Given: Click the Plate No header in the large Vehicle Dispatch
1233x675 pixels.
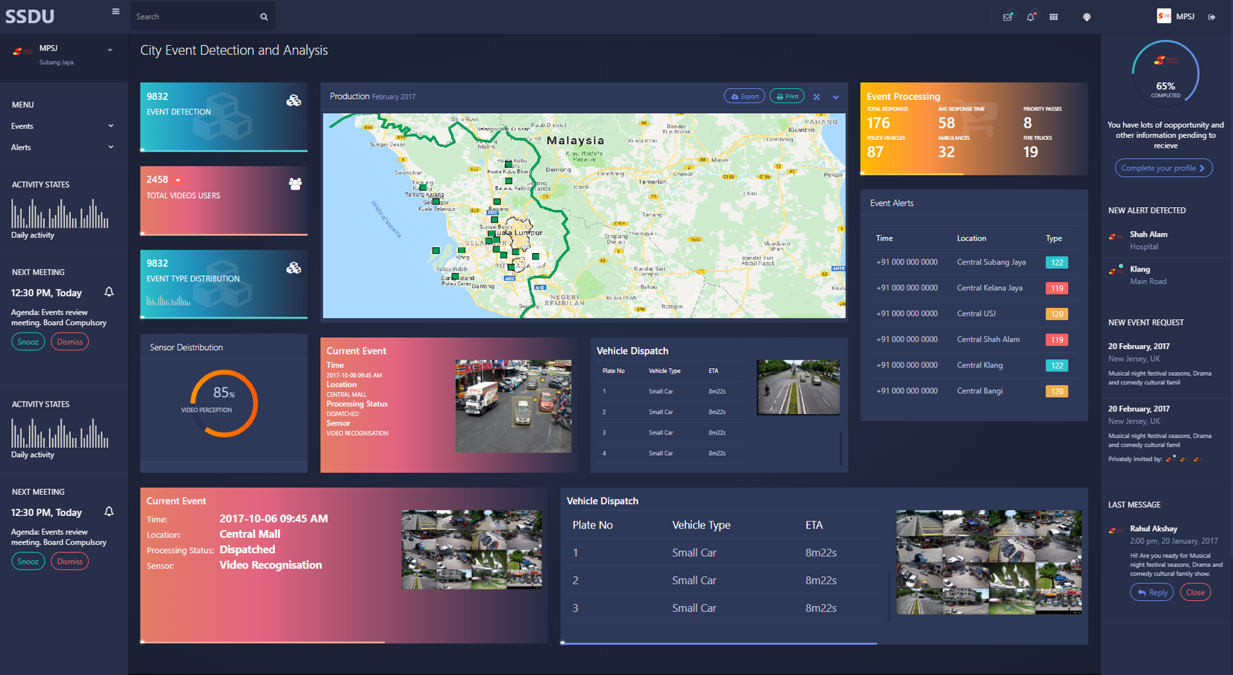Looking at the screenshot, I should pyautogui.click(x=592, y=525).
